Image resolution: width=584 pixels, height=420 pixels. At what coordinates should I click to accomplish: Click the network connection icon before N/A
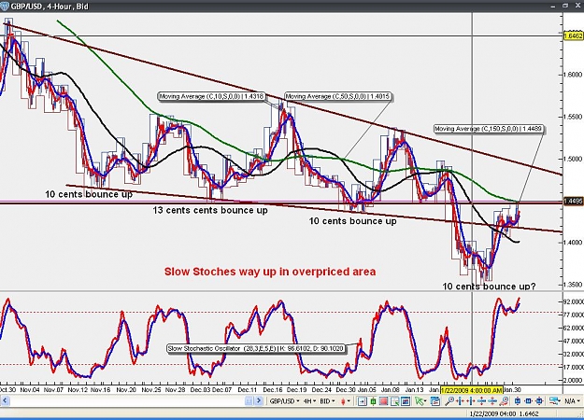[553, 401]
